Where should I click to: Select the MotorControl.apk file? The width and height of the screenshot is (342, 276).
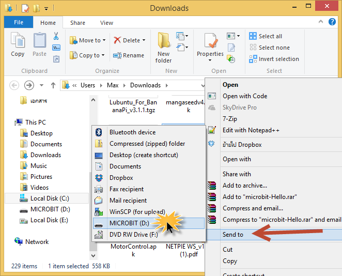[x=133, y=250]
